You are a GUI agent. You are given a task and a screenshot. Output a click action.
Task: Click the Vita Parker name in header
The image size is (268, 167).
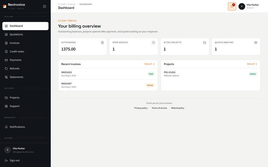point(253,5)
